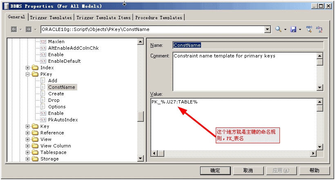Expand the Index folder node
Viewport: 335px width, 180px height.
[27, 68]
